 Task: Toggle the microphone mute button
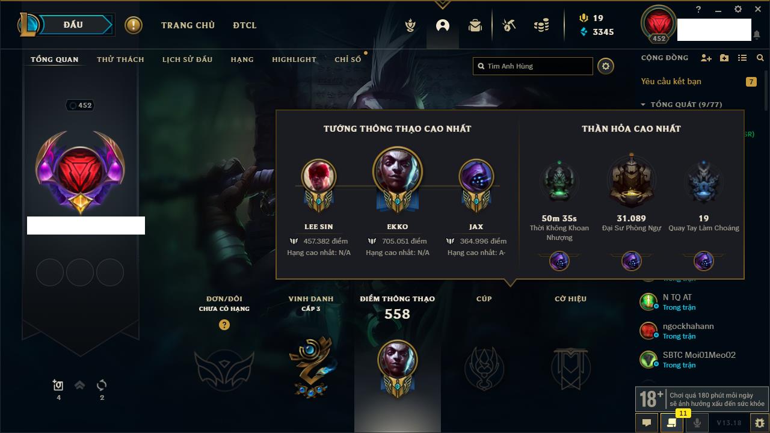[697, 423]
